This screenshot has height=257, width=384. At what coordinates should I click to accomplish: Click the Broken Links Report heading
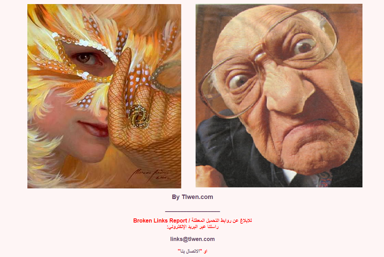[x=160, y=220]
